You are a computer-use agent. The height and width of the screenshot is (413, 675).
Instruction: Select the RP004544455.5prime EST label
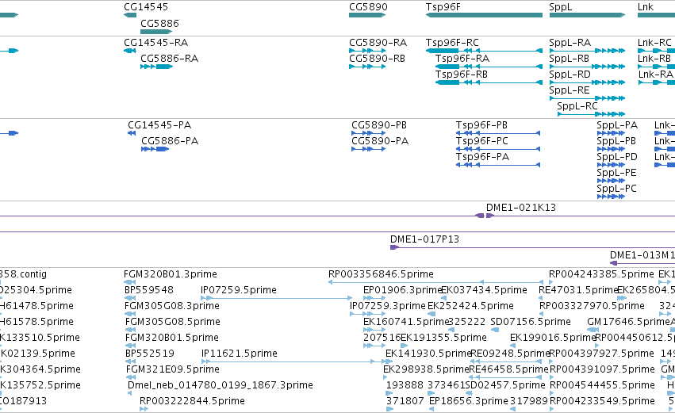tap(602, 386)
